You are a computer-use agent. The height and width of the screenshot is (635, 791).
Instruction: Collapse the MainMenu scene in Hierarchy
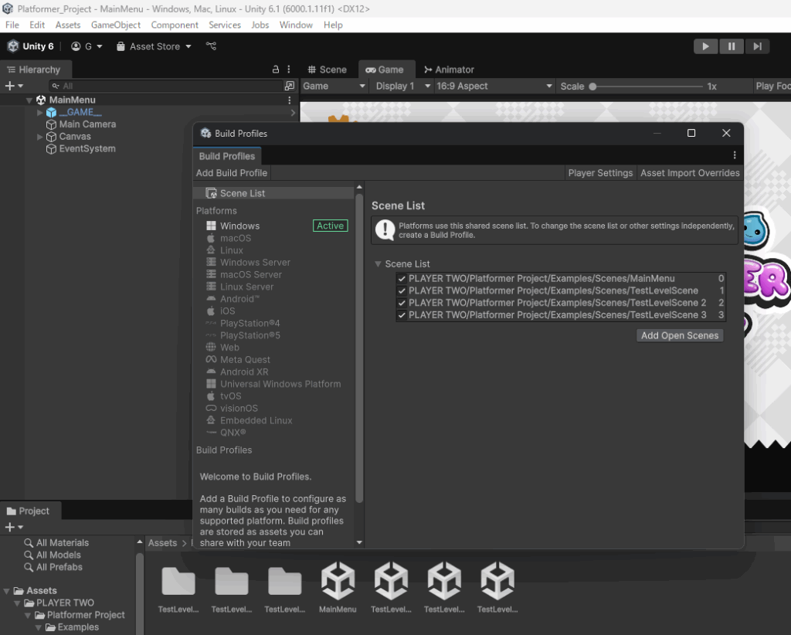click(x=29, y=100)
